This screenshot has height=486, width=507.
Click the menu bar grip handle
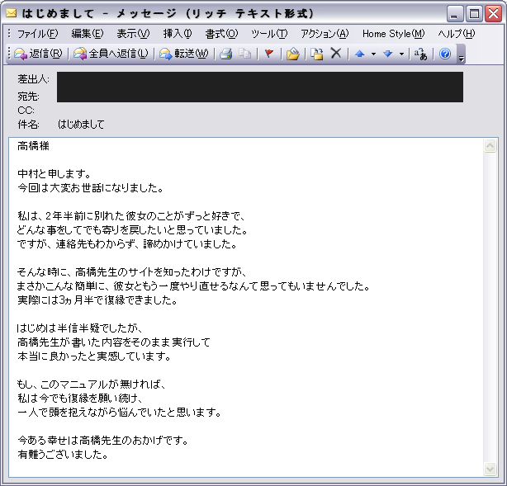coord(9,33)
